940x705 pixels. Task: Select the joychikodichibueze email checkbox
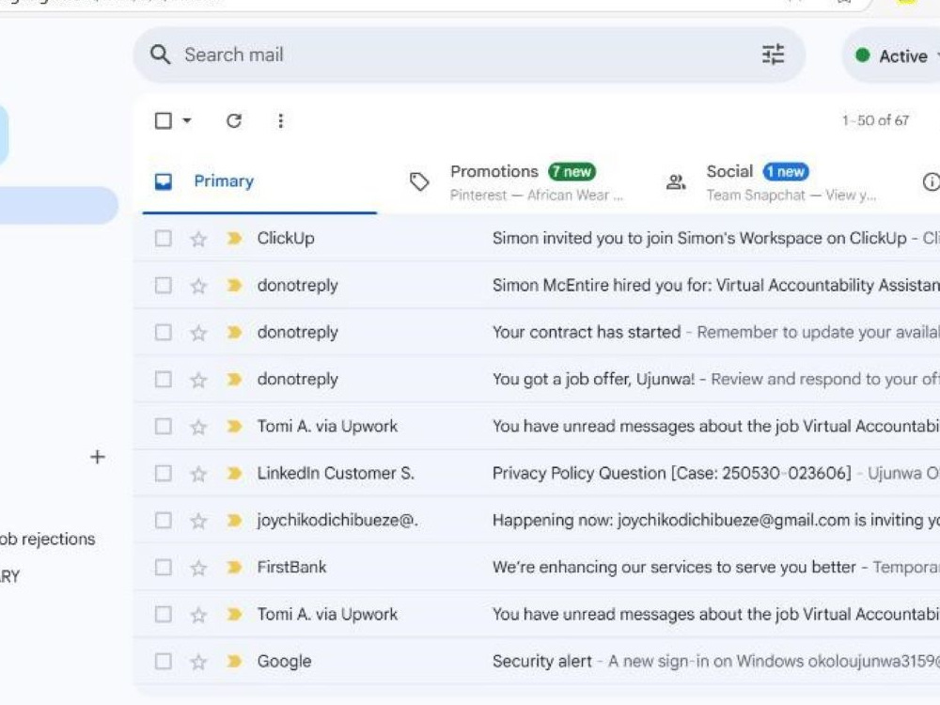click(163, 521)
